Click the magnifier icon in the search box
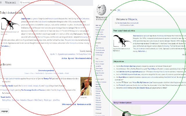186x116 pixels. tap(21, 2)
